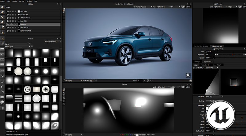
Task: Click the refresh render icon beside the pause button
Action: click(148, 81)
